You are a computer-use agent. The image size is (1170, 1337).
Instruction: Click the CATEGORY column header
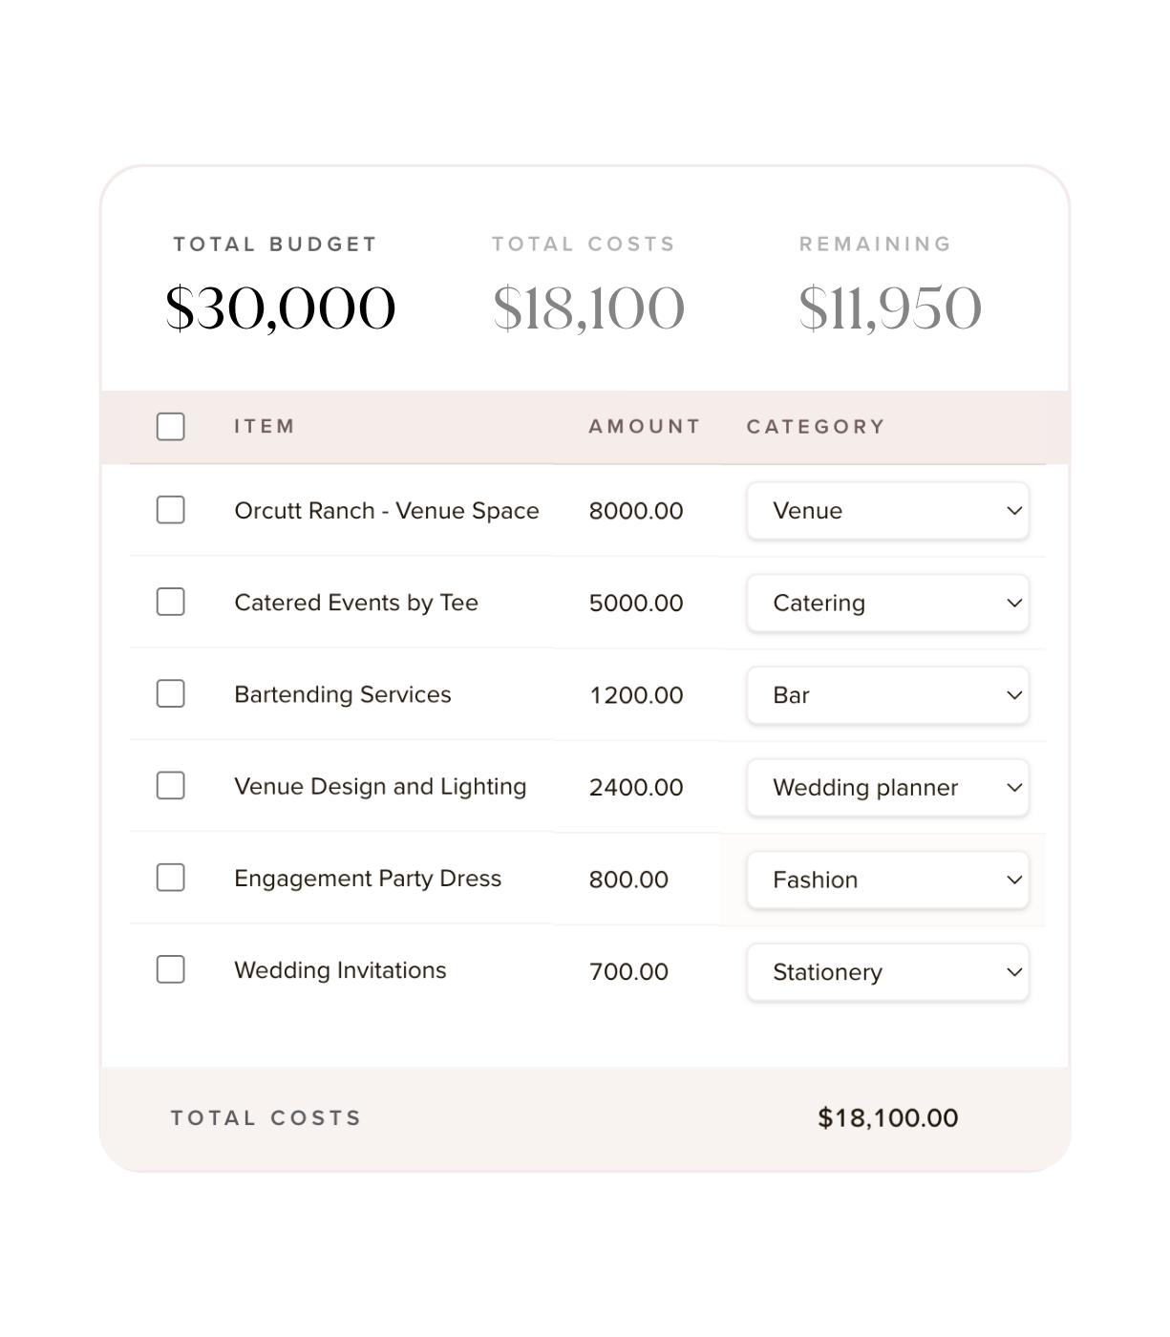point(816,427)
